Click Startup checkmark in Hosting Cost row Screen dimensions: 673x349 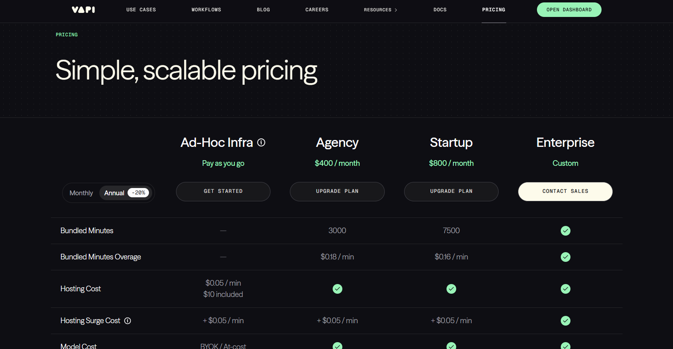[451, 289]
